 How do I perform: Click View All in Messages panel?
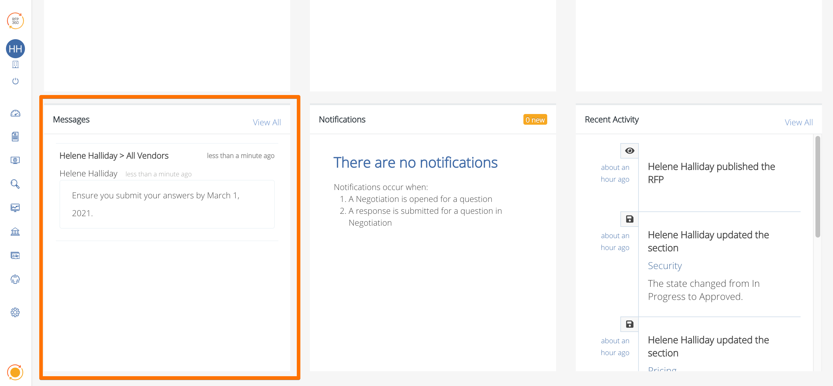(x=266, y=122)
